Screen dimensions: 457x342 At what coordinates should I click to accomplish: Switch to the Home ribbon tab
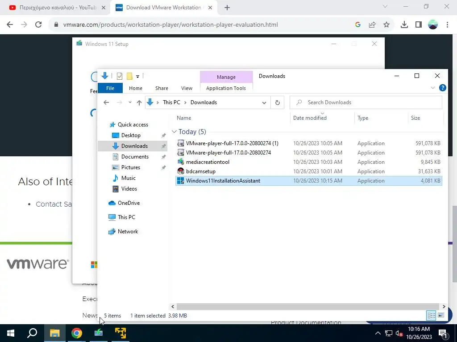tap(136, 88)
